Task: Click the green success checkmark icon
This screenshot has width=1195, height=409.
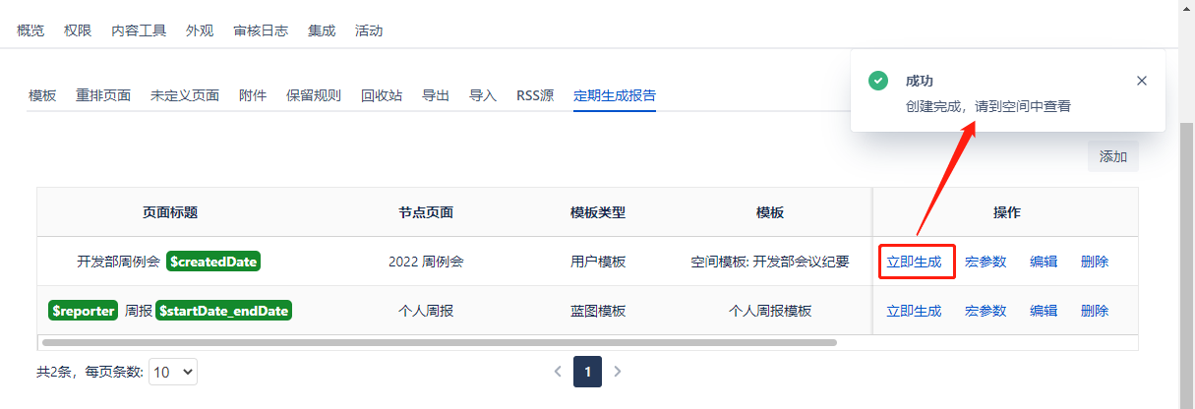Action: [x=878, y=81]
